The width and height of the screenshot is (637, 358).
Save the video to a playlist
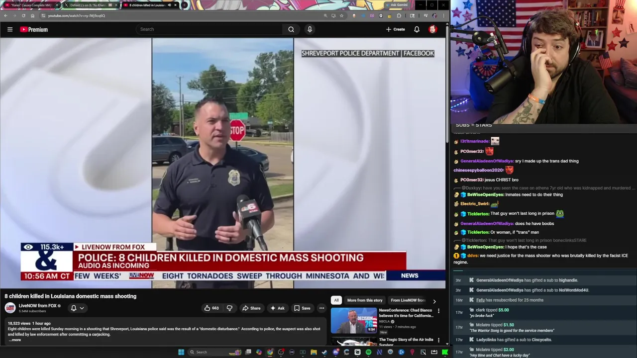point(302,308)
